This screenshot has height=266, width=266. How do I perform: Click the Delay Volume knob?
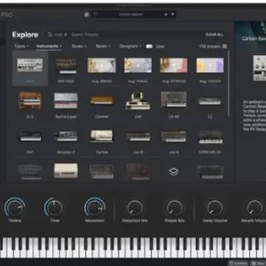215,208
